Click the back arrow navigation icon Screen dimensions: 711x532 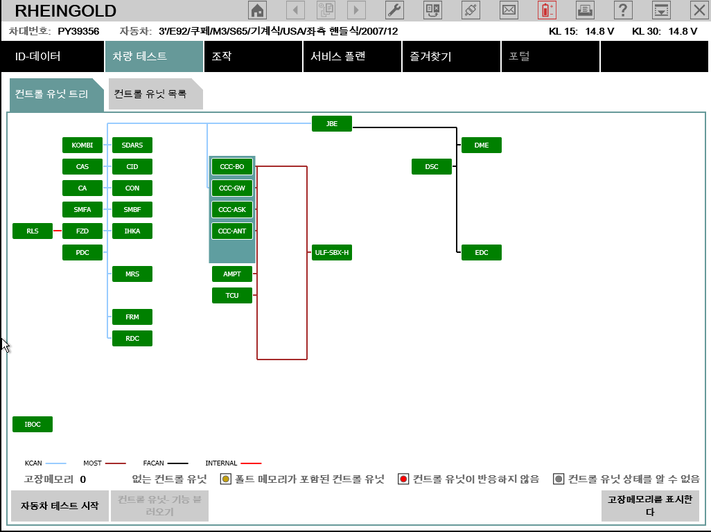(x=296, y=10)
